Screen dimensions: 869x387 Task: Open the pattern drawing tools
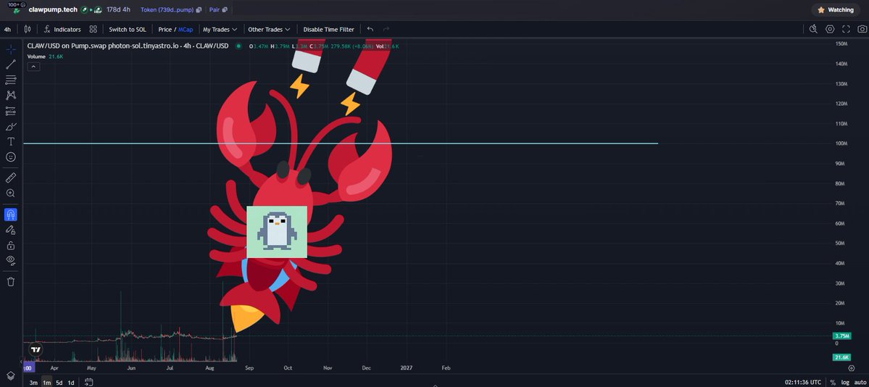click(11, 96)
